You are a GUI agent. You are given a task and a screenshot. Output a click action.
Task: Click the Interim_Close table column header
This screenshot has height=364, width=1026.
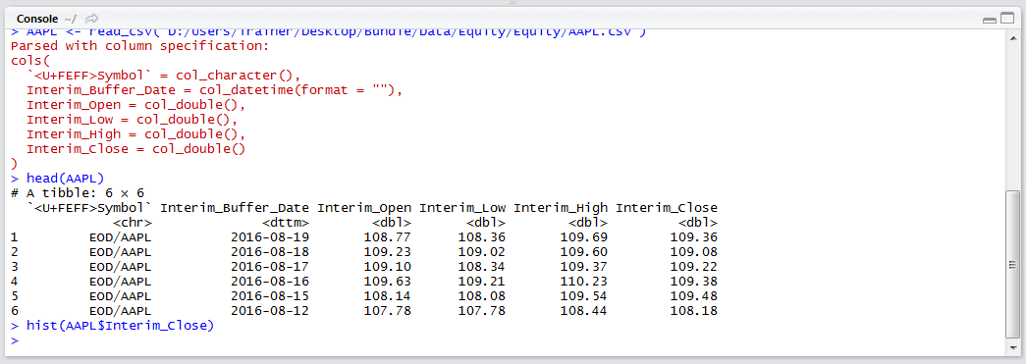tap(667, 208)
